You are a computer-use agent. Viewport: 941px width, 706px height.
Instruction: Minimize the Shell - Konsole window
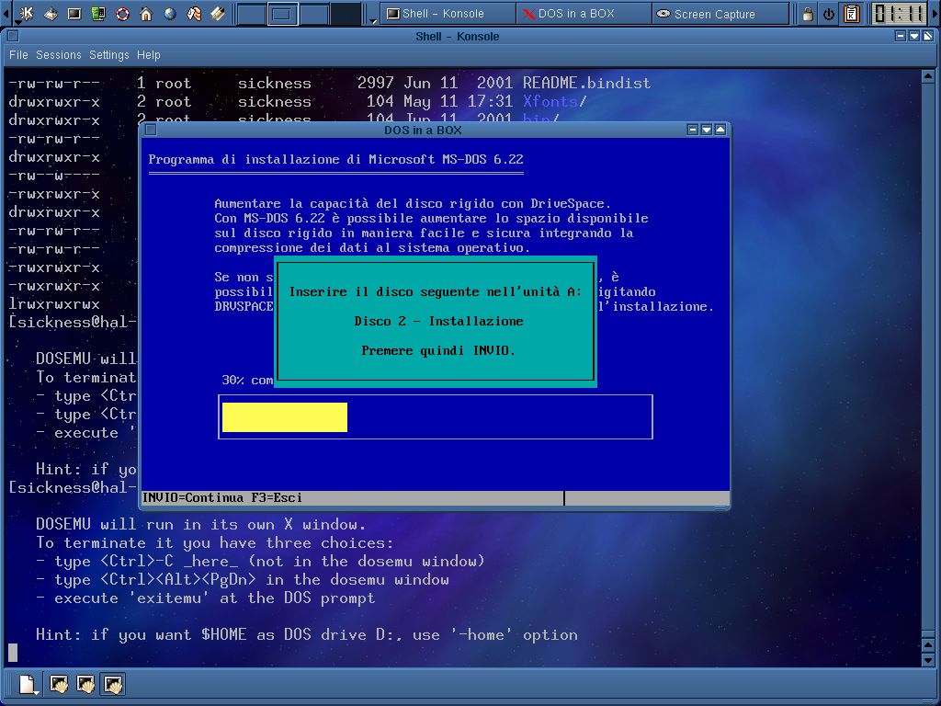coord(901,36)
